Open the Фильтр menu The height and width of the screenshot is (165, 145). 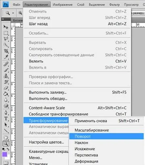(x=115, y=5)
